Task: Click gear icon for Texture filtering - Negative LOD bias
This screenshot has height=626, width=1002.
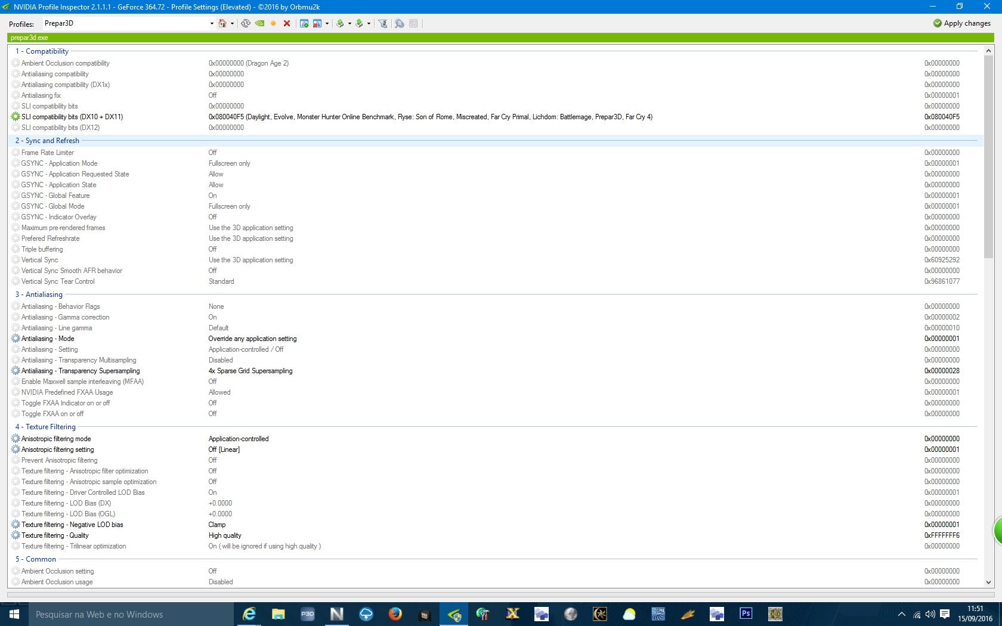Action: (x=16, y=525)
